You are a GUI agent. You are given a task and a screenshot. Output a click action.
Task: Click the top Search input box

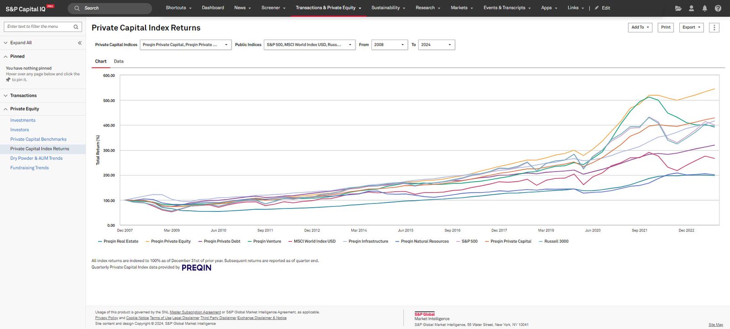pos(110,8)
